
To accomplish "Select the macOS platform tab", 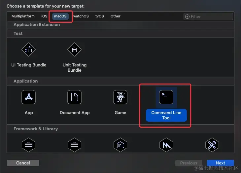I will pyautogui.click(x=60, y=16).
